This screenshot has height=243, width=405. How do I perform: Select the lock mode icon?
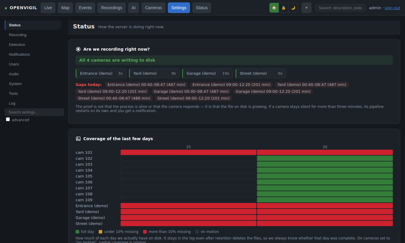(x=283, y=8)
